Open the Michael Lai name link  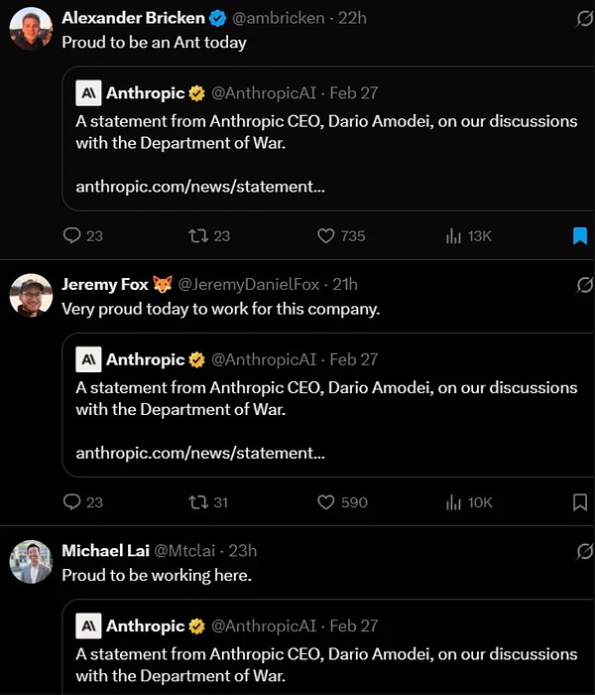click(x=105, y=550)
